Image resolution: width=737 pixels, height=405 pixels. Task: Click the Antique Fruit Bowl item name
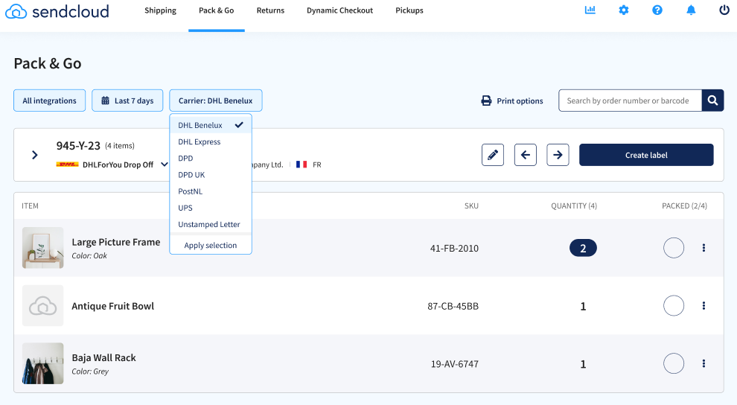113,306
